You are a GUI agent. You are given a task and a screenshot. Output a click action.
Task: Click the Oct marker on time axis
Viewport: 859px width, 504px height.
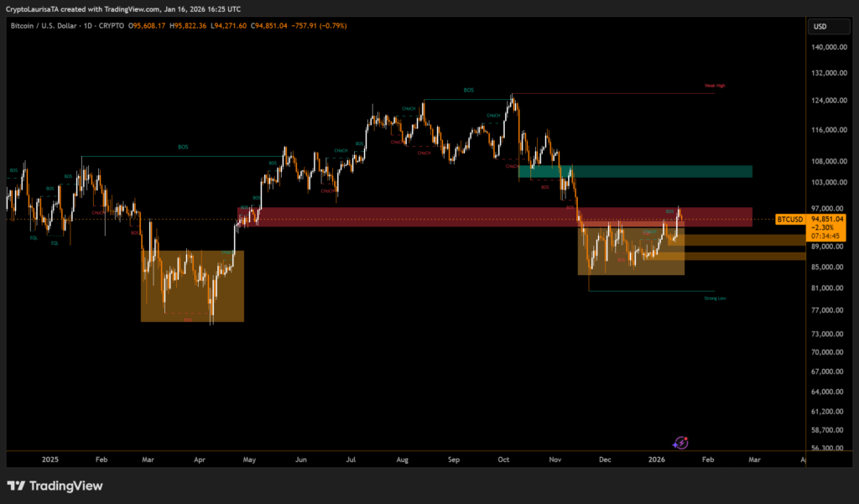click(x=503, y=460)
